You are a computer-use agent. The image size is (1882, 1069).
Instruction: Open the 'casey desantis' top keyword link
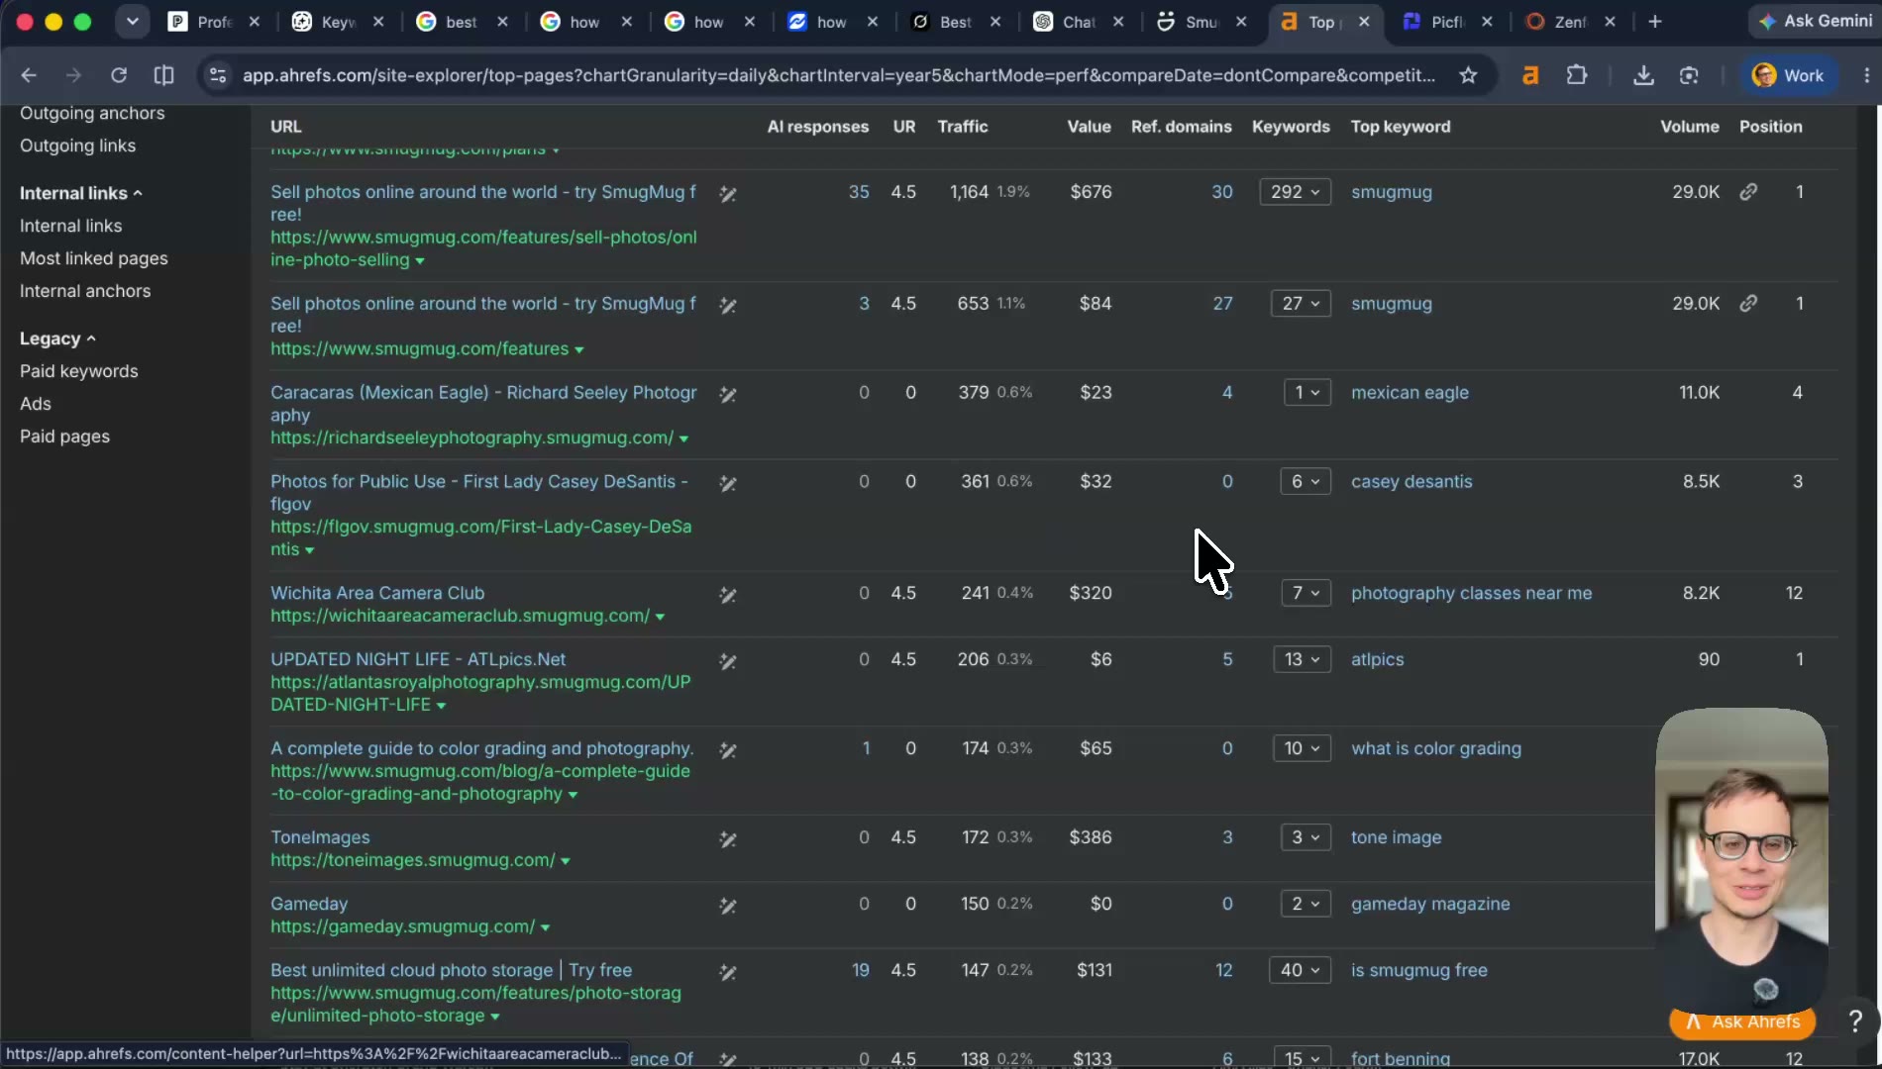[x=1411, y=481]
